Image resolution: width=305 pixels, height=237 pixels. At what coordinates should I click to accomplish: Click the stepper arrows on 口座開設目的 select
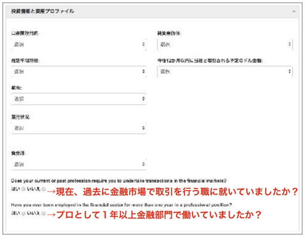point(143,44)
